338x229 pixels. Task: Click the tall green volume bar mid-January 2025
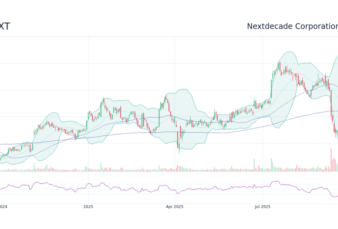pyautogui.click(x=101, y=167)
